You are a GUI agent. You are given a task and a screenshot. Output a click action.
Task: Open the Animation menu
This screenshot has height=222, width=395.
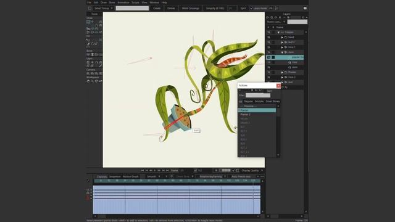[123, 2]
